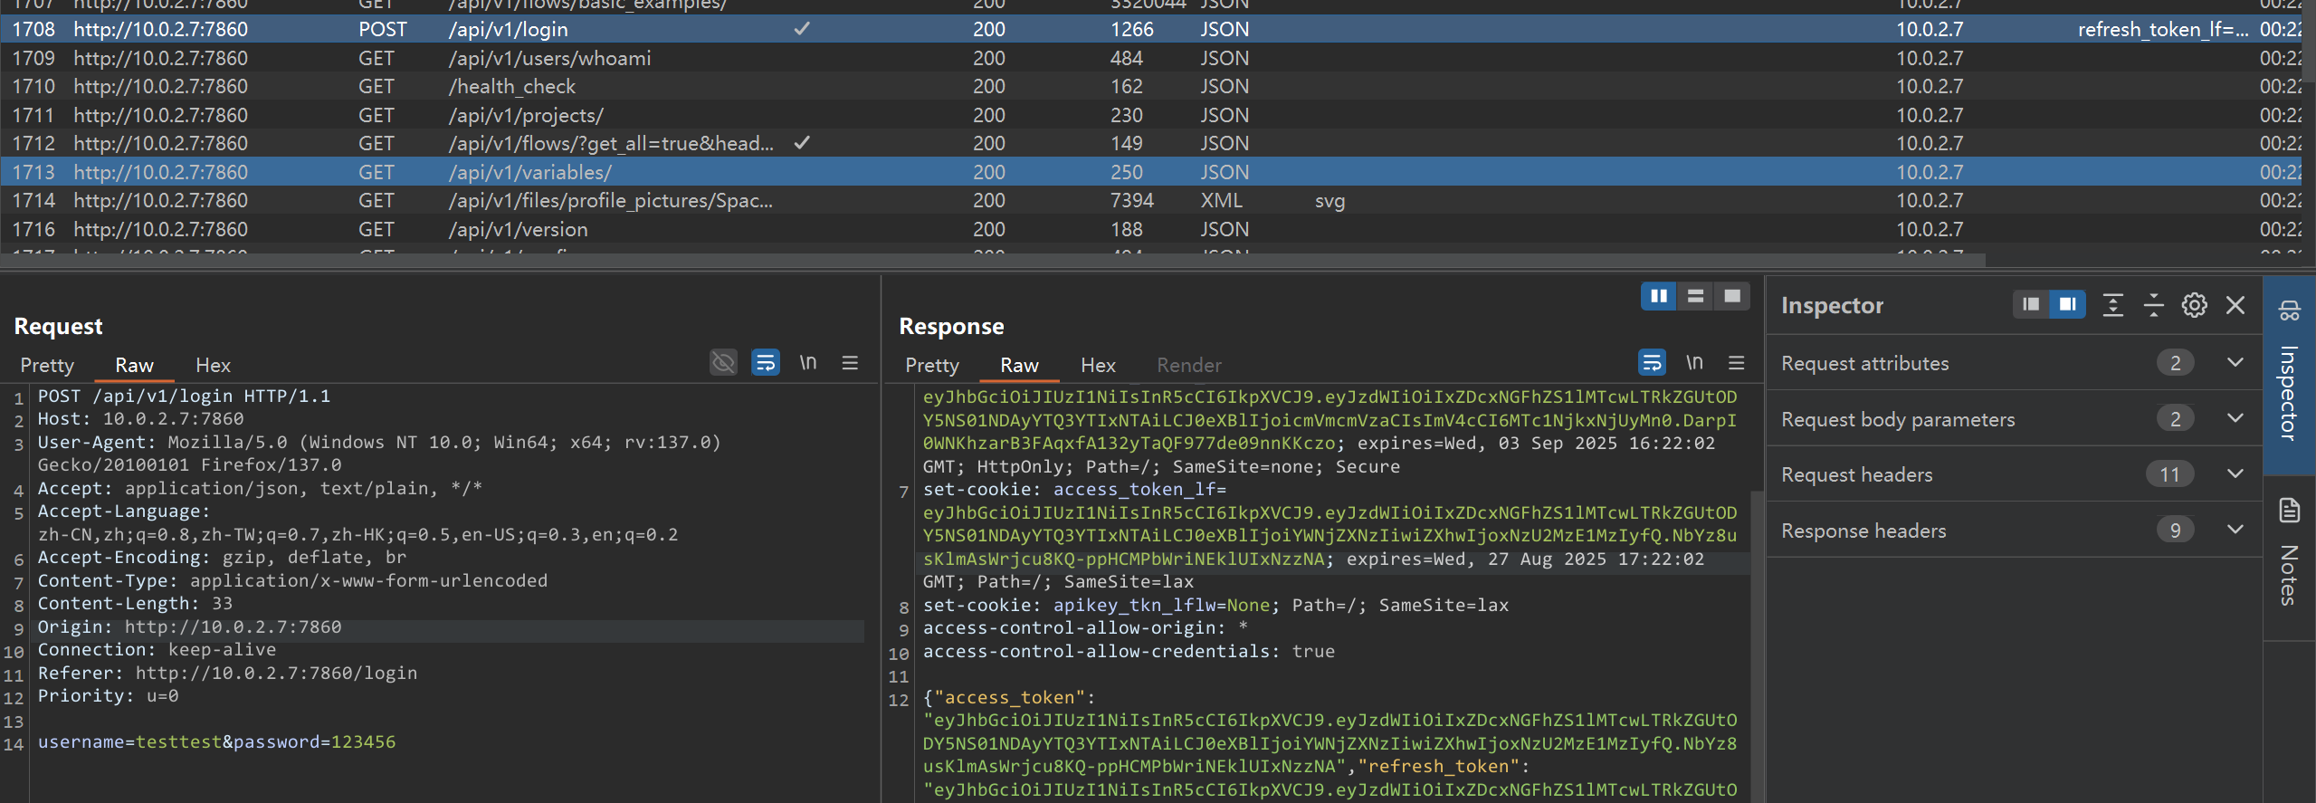Switch to combined tabbed view layout
Viewport: 2316px width, 803px height.
point(1731,296)
